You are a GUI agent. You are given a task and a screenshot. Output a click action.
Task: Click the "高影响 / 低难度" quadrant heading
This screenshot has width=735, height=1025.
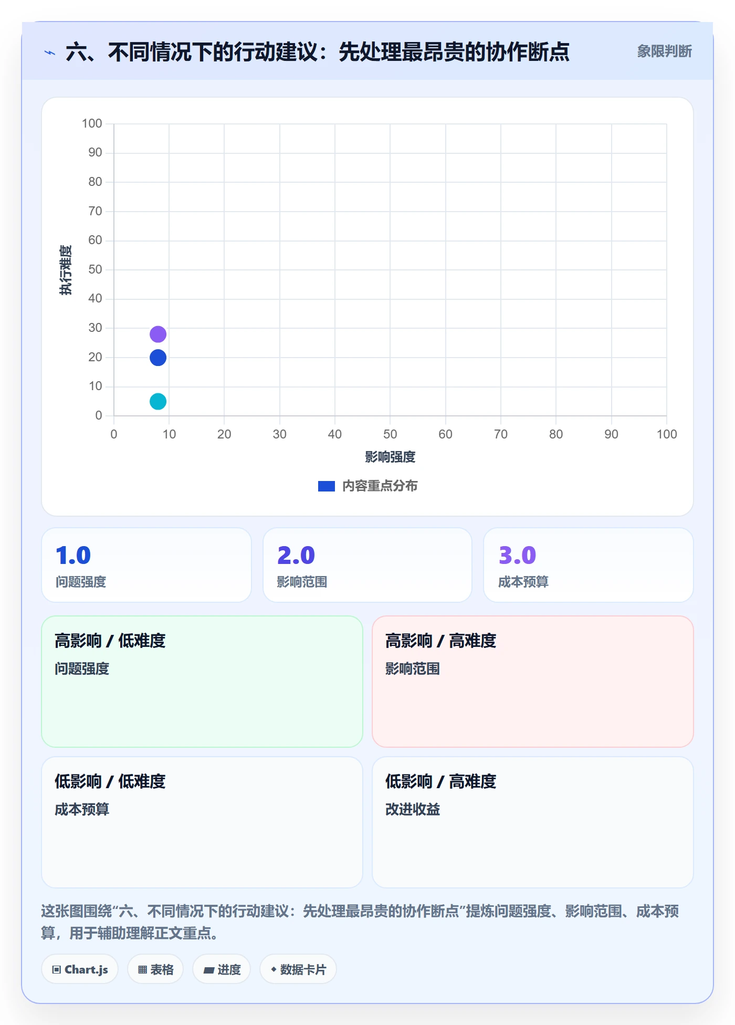pos(110,641)
